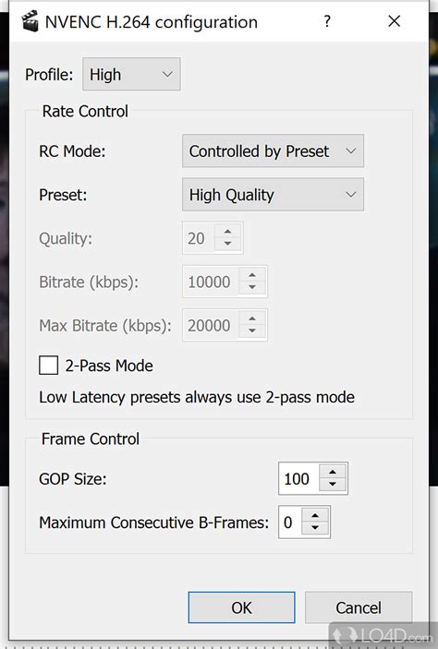438x649 pixels.
Task: Increase Maximum Consecutive B-Frames with the up arrow
Action: 315,516
